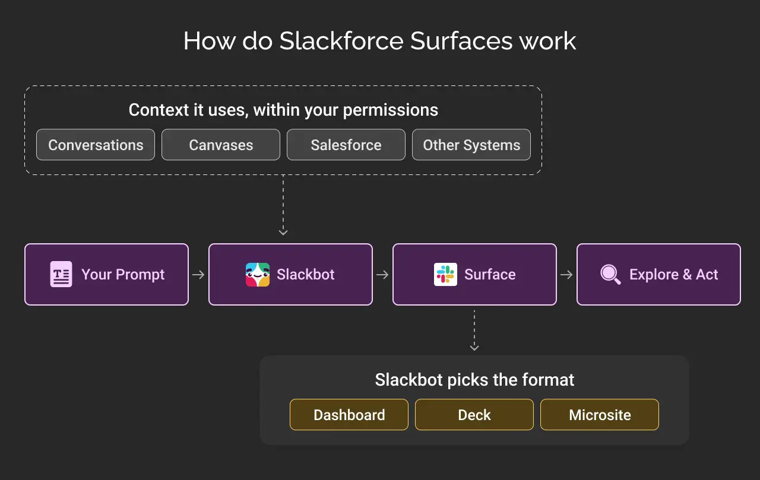Select the Conversations context chip

pyautogui.click(x=96, y=145)
